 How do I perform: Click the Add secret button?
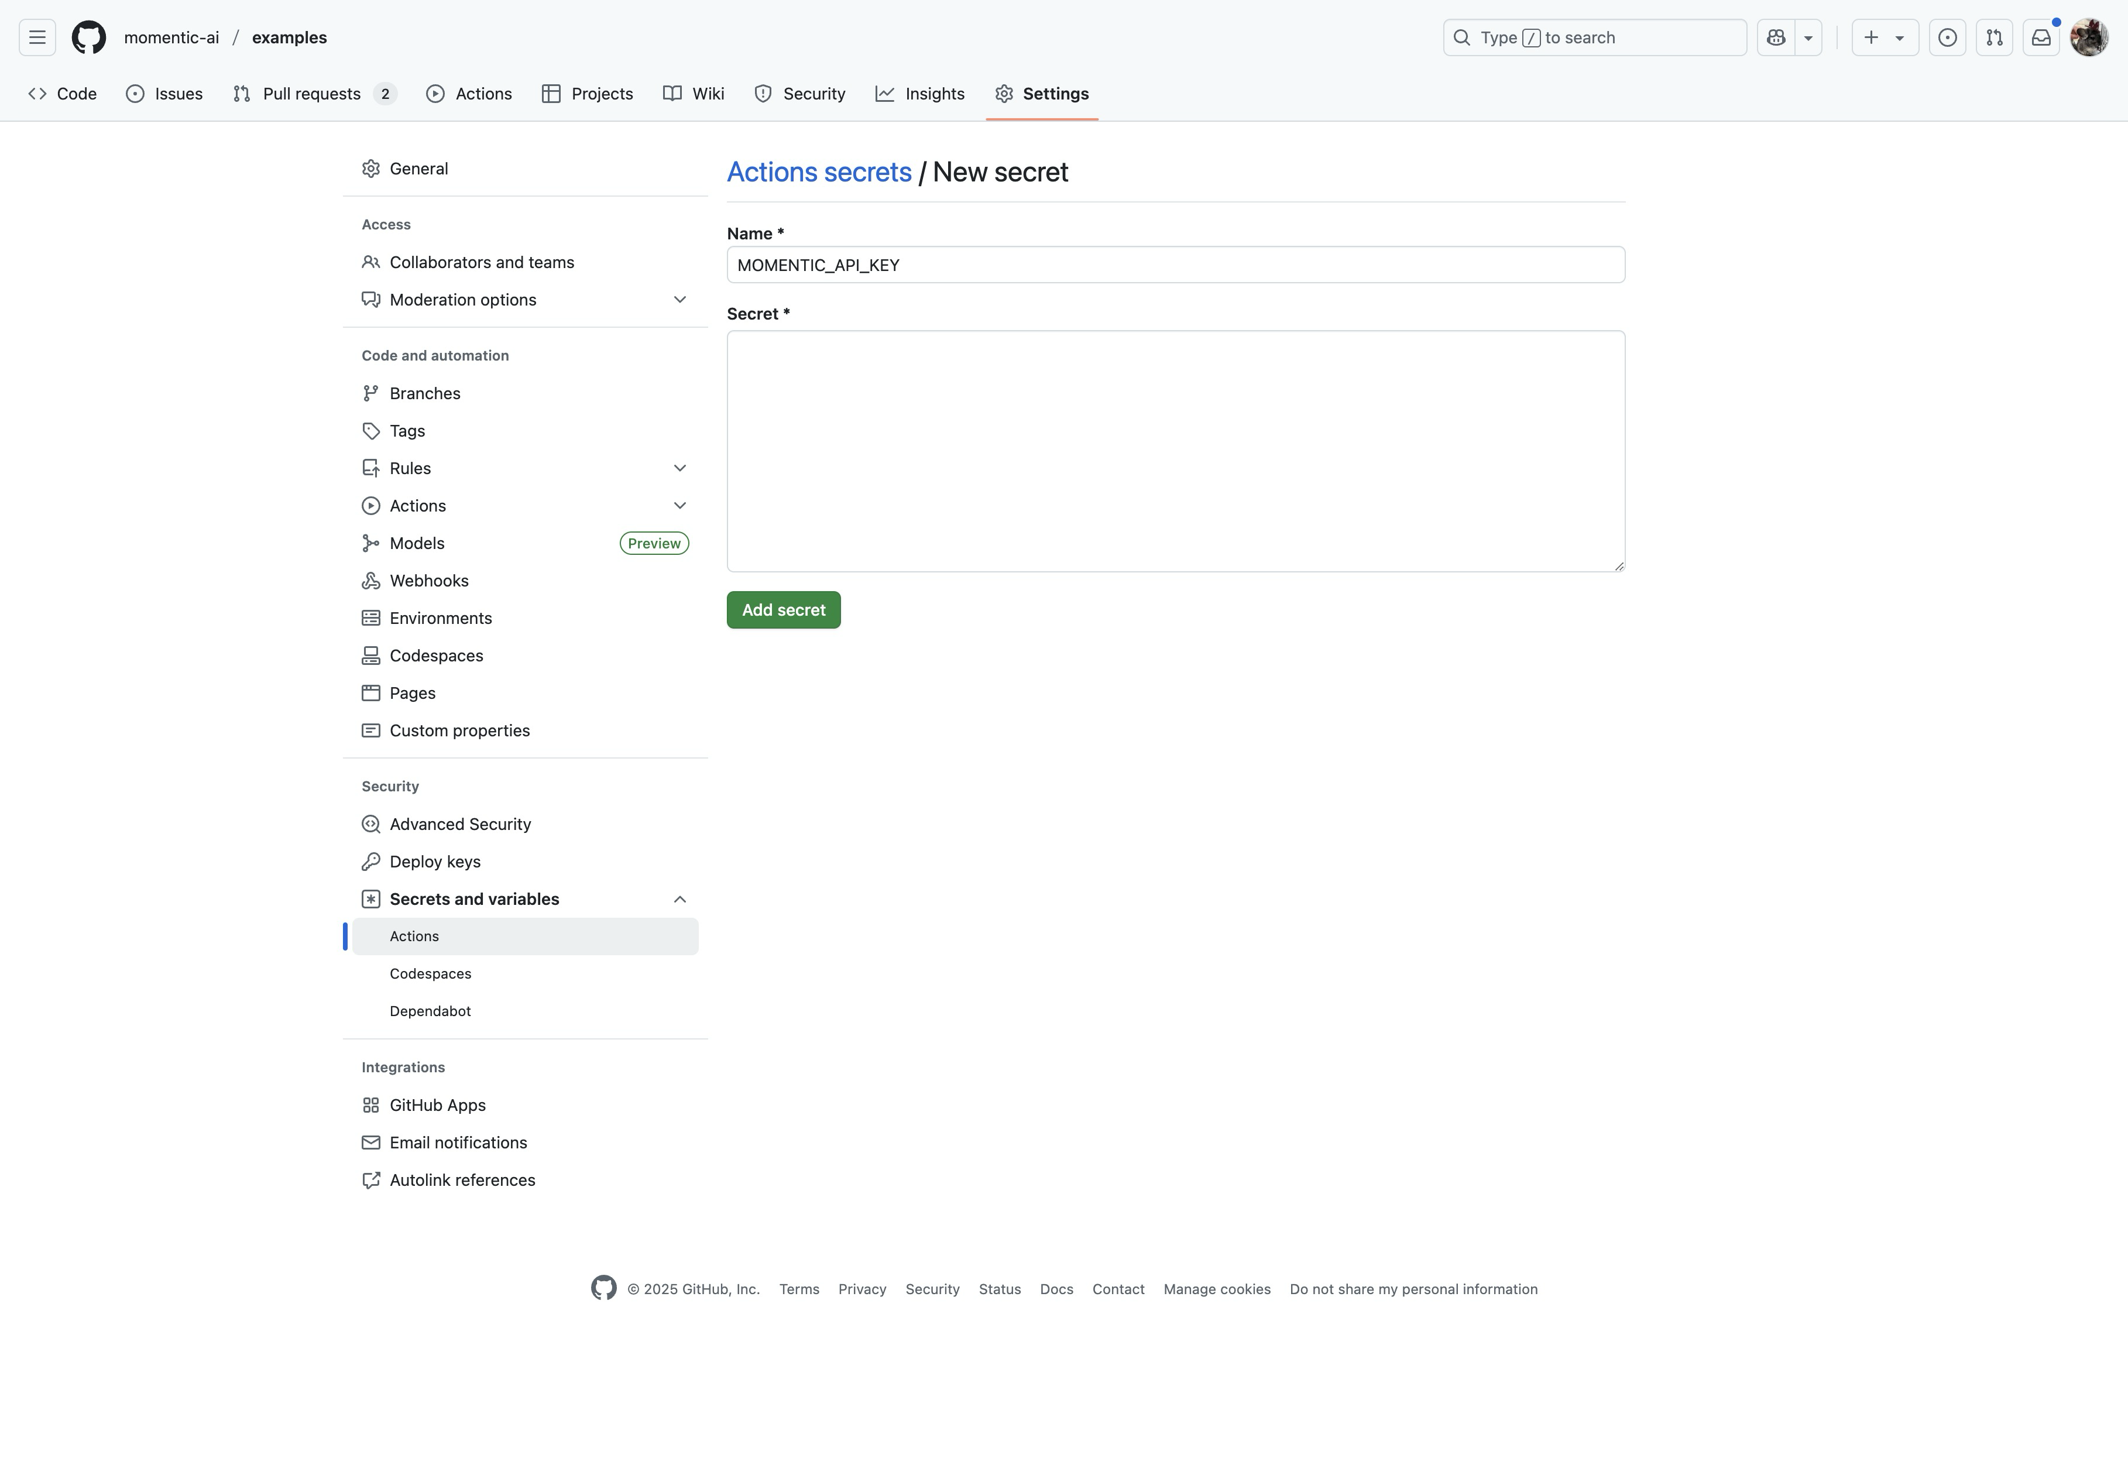pyautogui.click(x=783, y=611)
